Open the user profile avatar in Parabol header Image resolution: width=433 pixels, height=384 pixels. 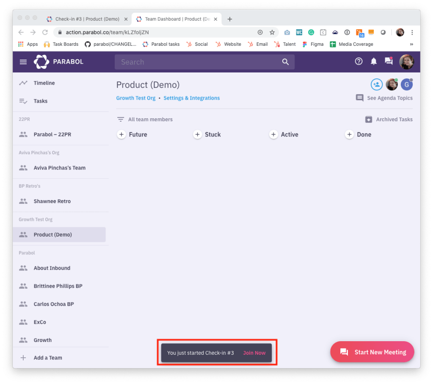406,61
